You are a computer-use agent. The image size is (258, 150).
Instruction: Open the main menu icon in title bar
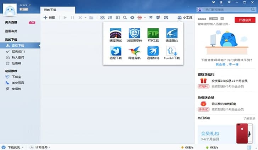tap(229, 2)
